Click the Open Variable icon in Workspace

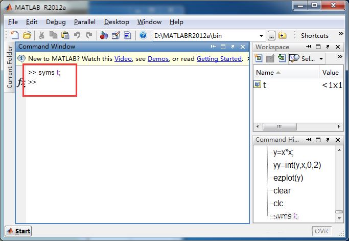(270, 59)
